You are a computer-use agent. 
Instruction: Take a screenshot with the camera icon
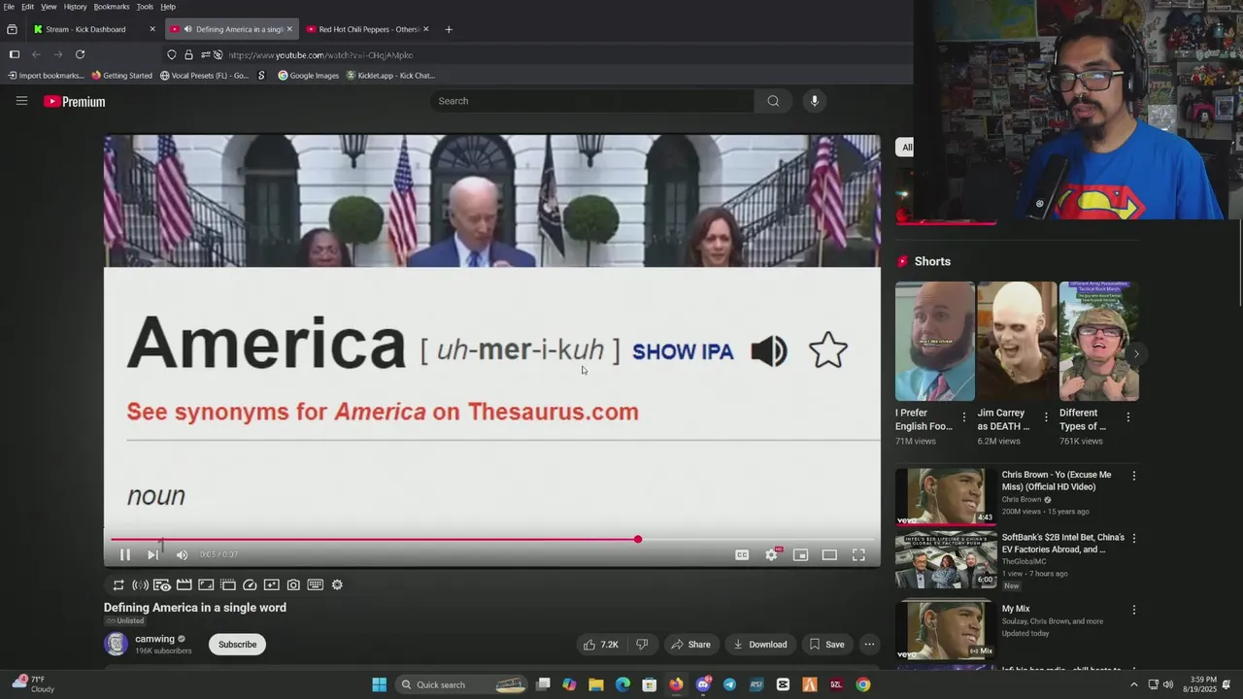point(293,584)
